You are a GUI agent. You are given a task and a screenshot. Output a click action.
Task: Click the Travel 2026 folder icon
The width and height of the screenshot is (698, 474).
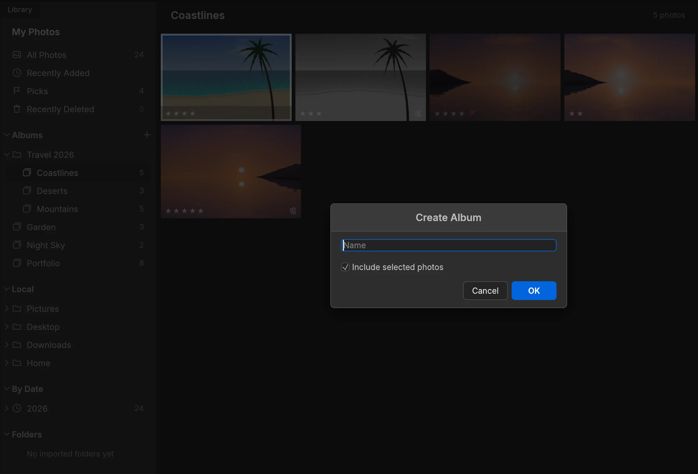[x=17, y=155]
